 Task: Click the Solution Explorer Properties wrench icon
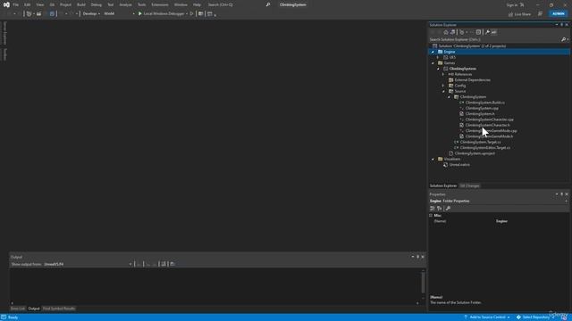[x=487, y=32]
